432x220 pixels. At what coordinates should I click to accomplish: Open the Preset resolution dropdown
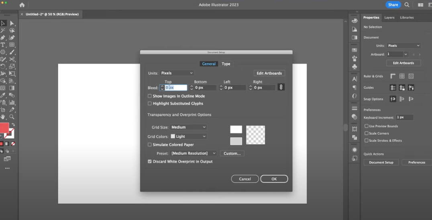point(194,153)
